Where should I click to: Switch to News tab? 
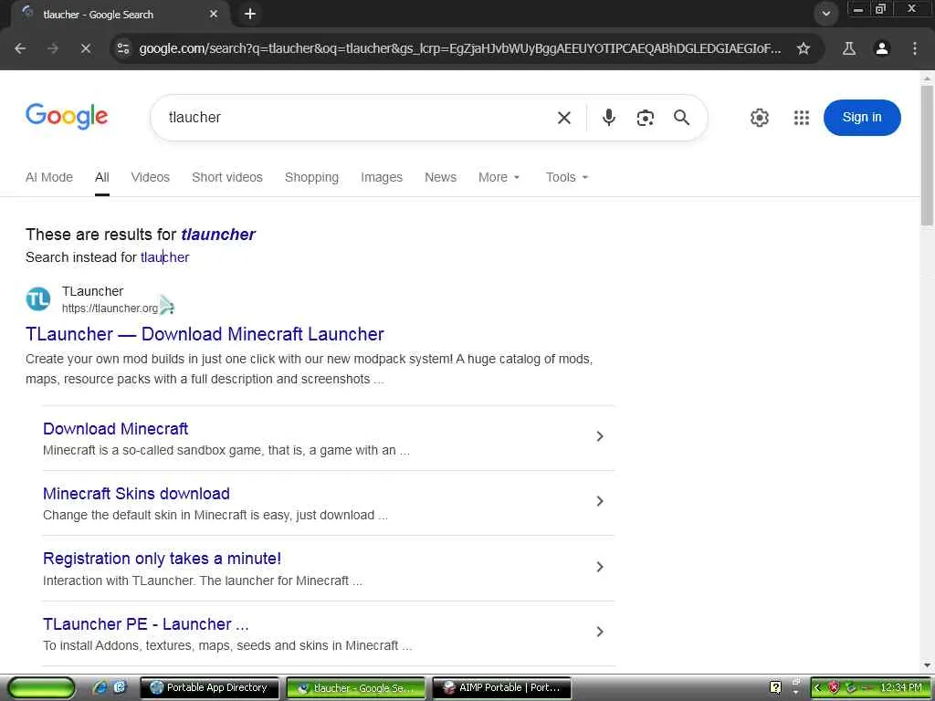point(440,177)
